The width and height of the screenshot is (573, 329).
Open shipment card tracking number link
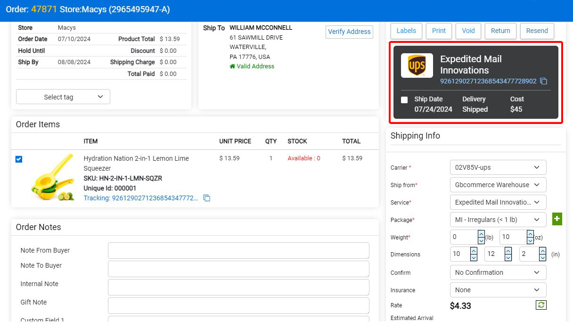coord(488,81)
